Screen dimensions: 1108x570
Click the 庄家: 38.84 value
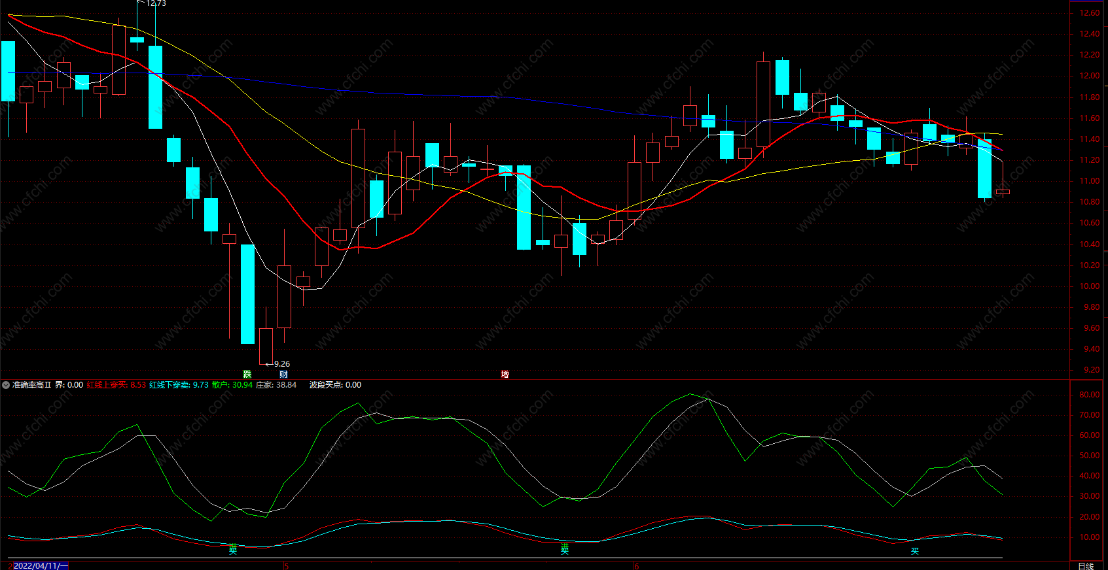[276, 385]
